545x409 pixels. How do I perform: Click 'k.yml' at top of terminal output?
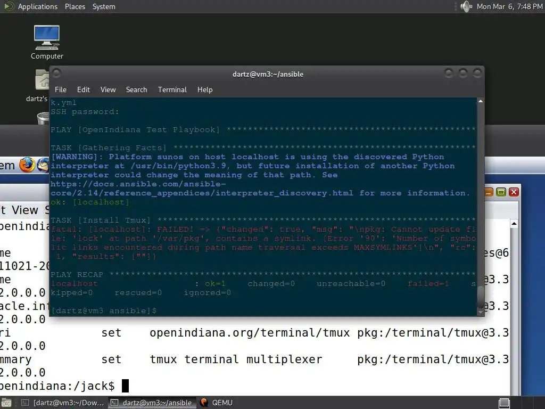[x=63, y=103]
